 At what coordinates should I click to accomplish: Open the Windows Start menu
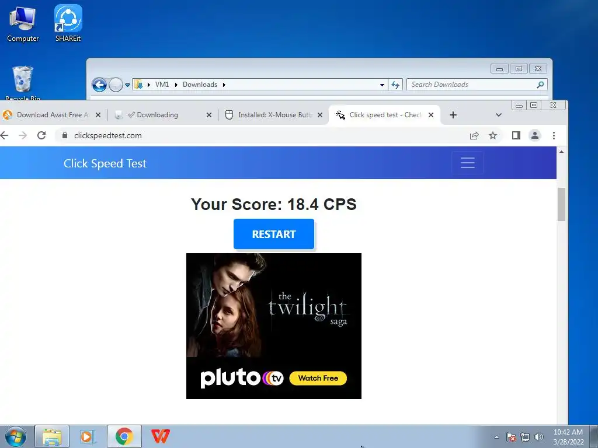coord(16,436)
